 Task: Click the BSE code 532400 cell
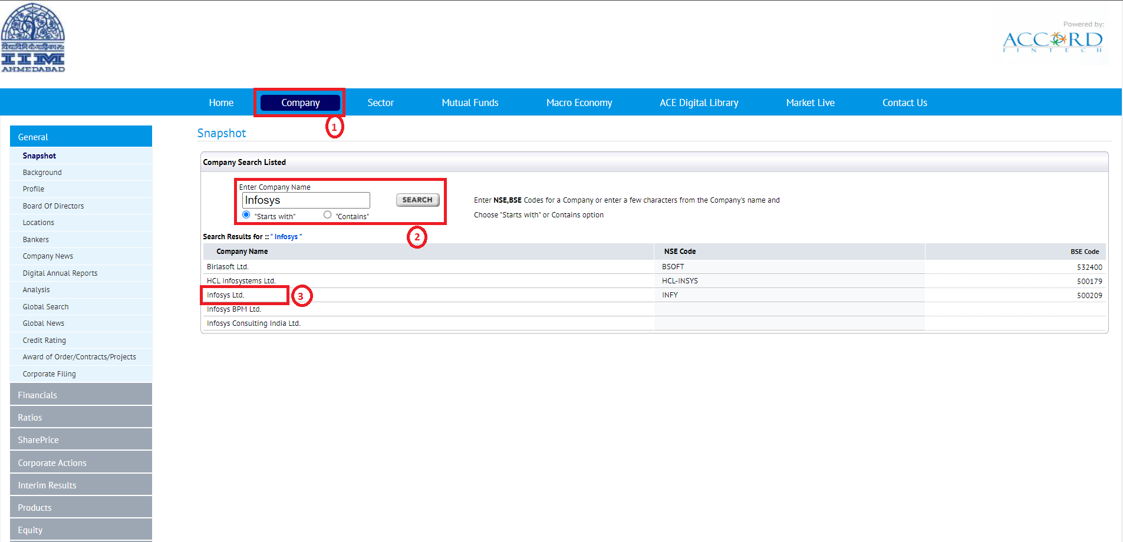(x=1089, y=267)
